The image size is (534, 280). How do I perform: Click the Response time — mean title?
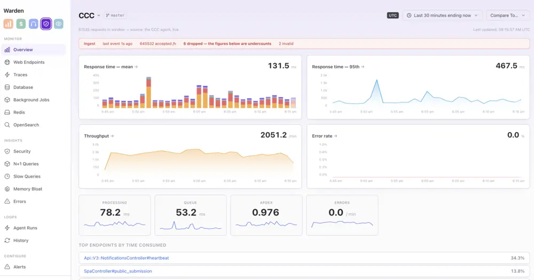point(108,67)
